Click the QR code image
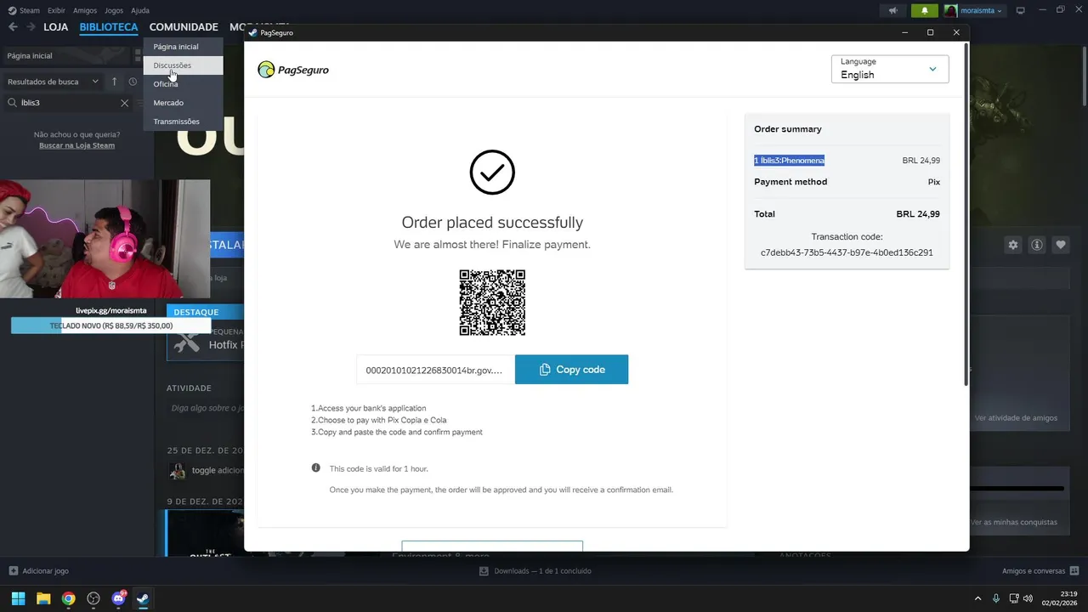 click(492, 303)
